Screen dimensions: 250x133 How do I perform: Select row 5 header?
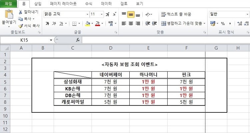tap(5, 82)
